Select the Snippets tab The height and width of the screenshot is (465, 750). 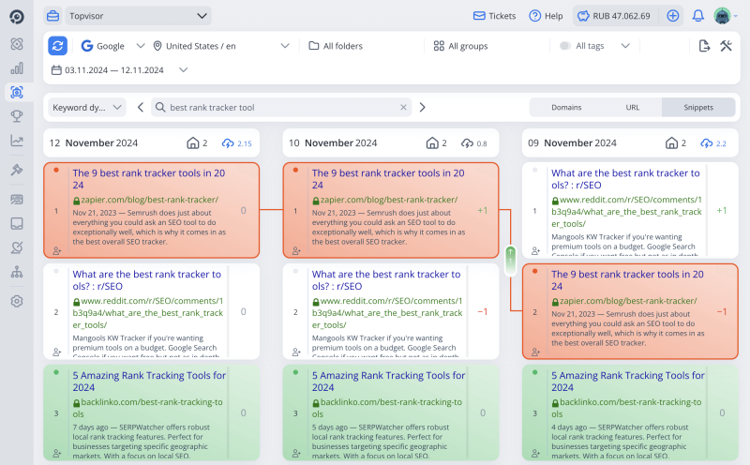click(x=698, y=107)
